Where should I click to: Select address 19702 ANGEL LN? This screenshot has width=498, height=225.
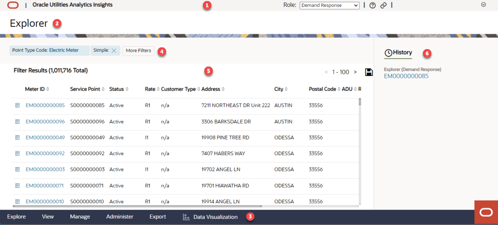[x=221, y=169]
